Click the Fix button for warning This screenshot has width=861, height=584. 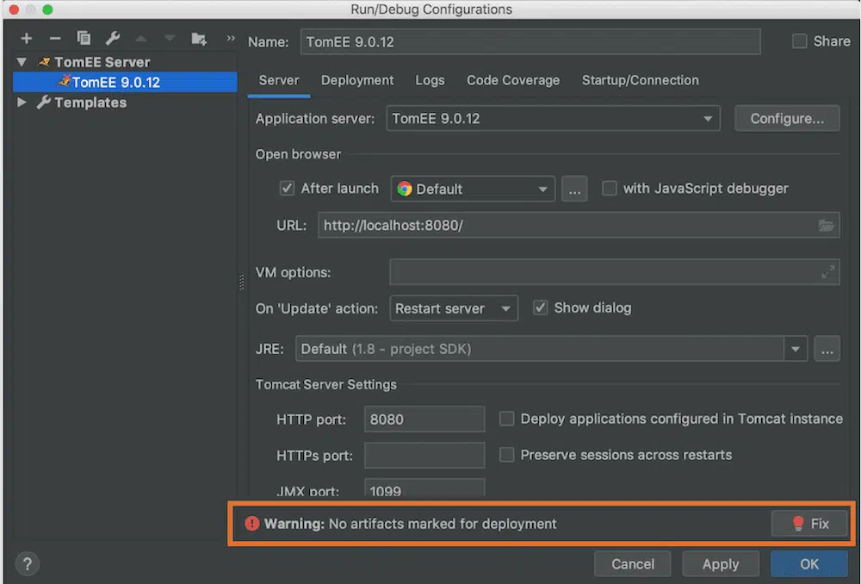coord(809,524)
